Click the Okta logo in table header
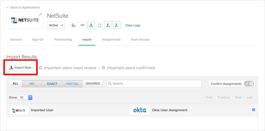 point(140,110)
